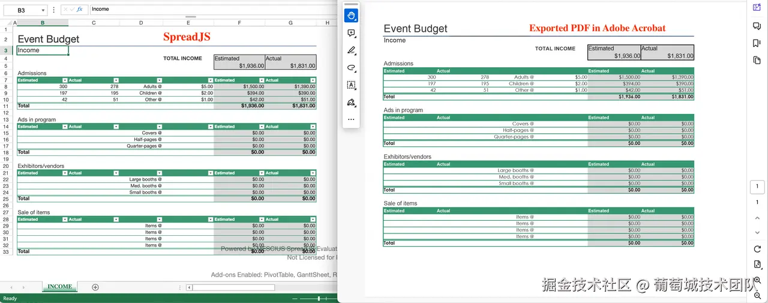The height and width of the screenshot is (303, 768).
Task: Go to next page in Acrobat
Action: (x=757, y=233)
